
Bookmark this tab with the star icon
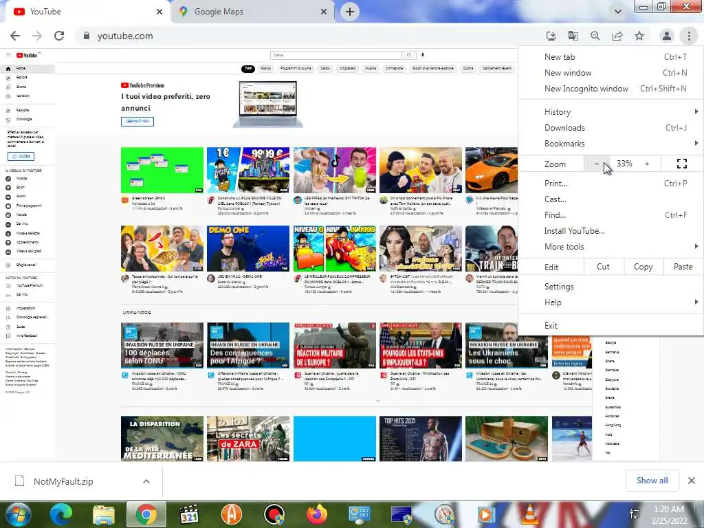click(x=639, y=36)
